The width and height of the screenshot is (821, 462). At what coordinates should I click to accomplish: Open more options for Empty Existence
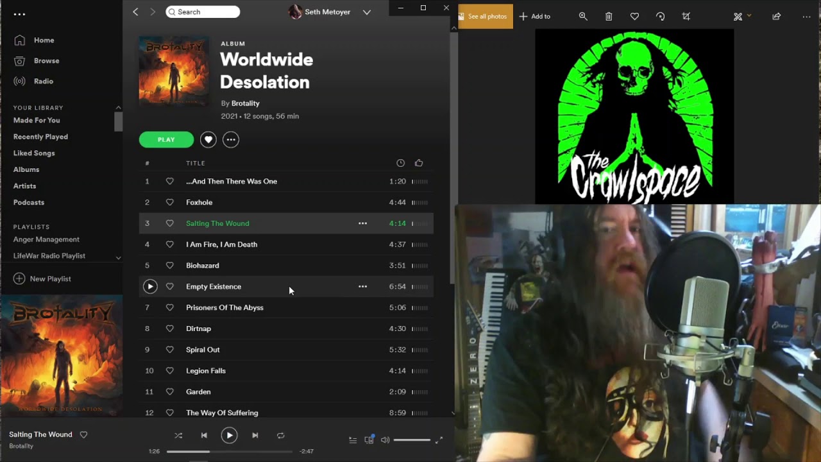click(x=362, y=287)
